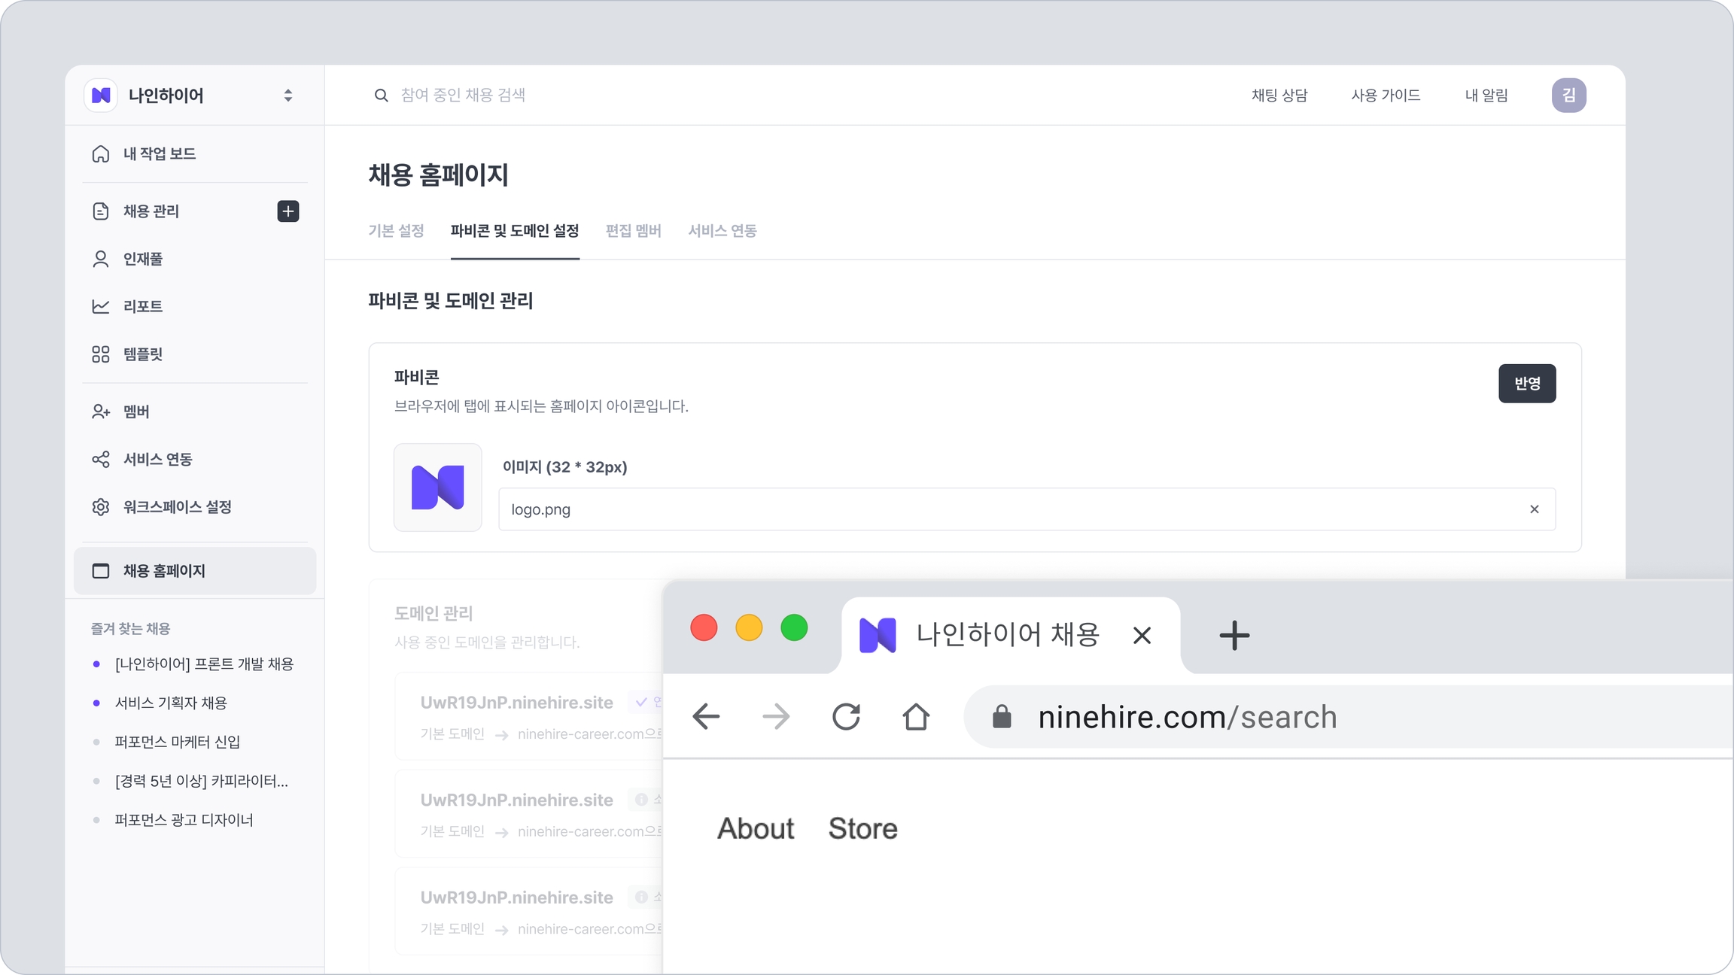Switch to 파비콘 및 도메인 설정 tab
This screenshot has width=1734, height=975.
coord(515,231)
